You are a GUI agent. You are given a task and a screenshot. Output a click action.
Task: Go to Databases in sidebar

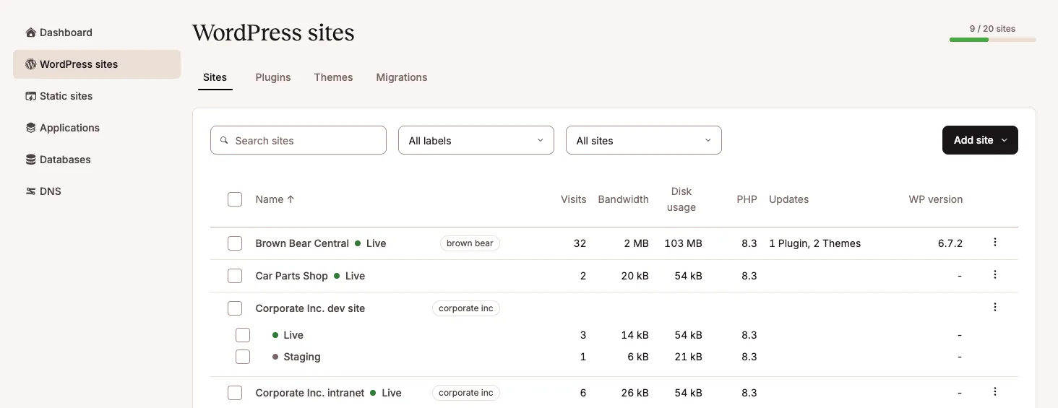[97, 160]
